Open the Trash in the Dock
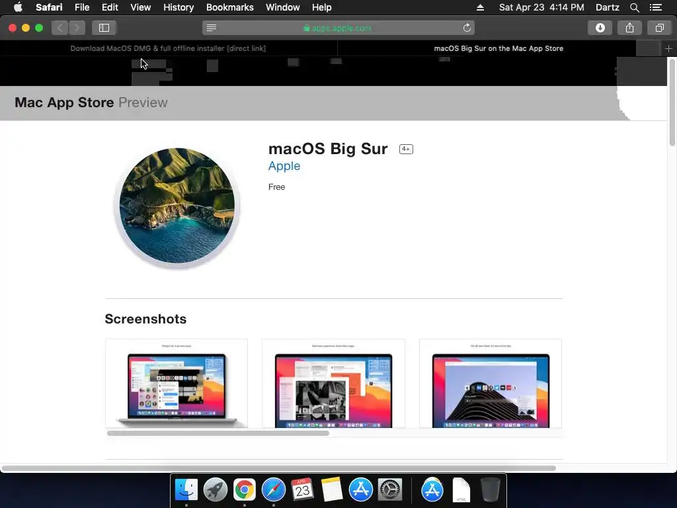The height and width of the screenshot is (508, 677). click(491, 490)
